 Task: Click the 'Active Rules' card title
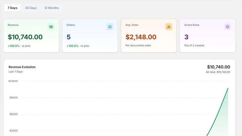[x=192, y=25]
